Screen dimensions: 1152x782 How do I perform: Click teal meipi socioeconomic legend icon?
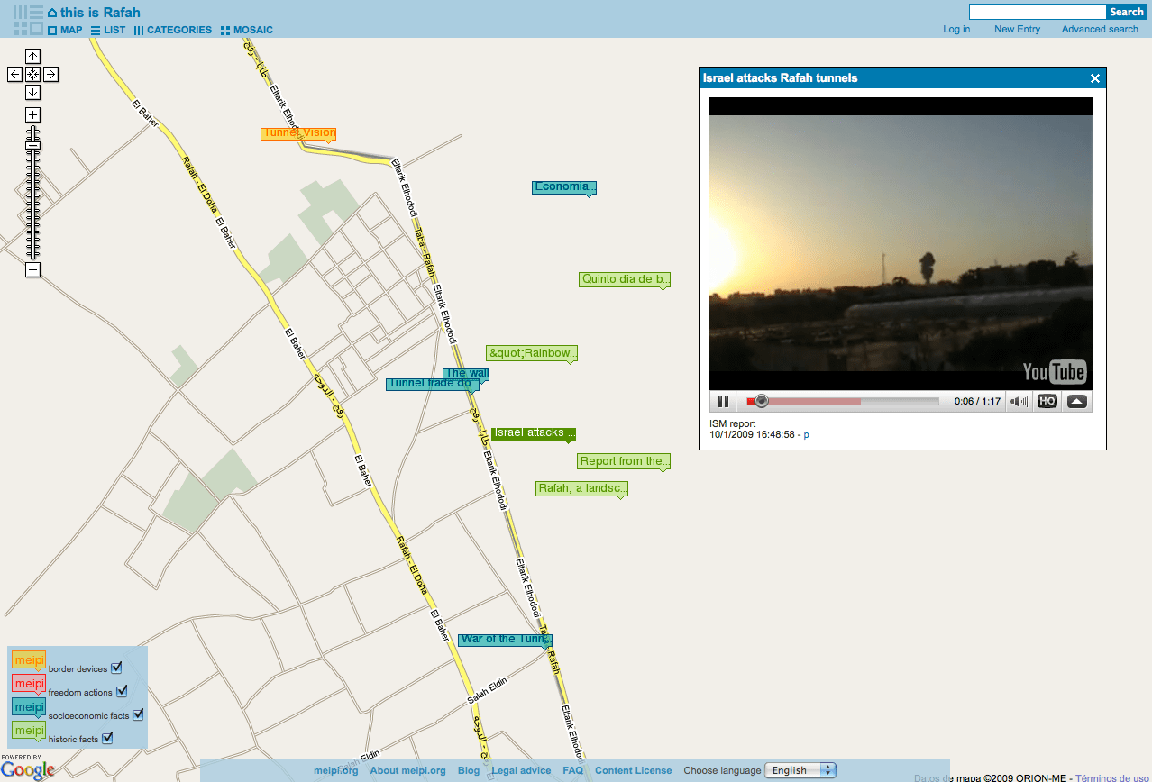click(29, 707)
